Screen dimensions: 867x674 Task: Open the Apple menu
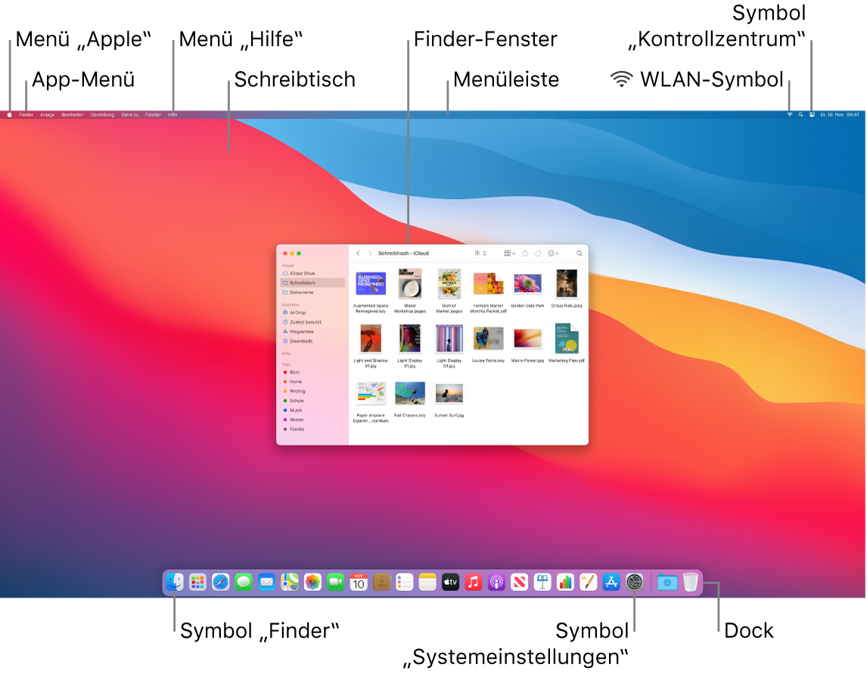click(x=10, y=115)
